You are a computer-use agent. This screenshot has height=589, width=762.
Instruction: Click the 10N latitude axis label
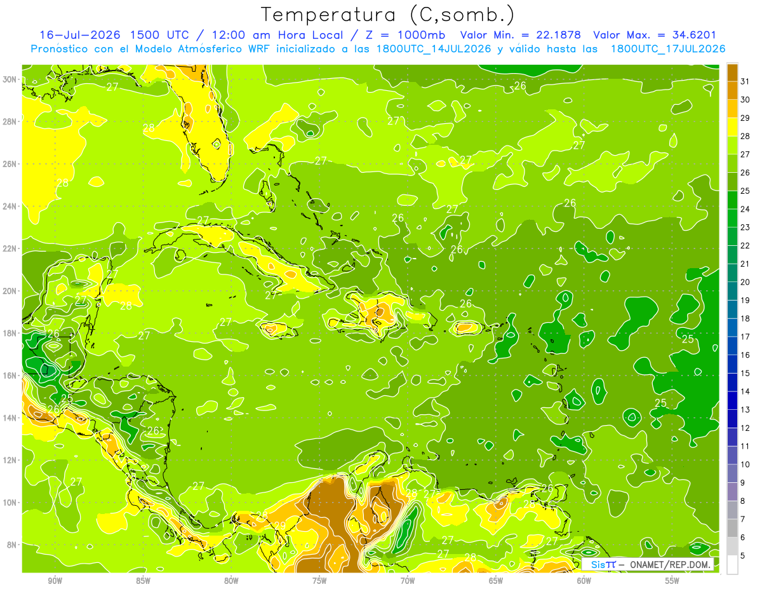tap(10, 502)
